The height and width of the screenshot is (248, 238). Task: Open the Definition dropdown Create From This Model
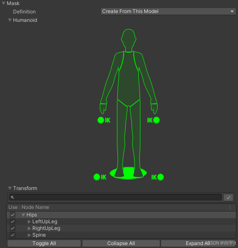(x=168, y=11)
